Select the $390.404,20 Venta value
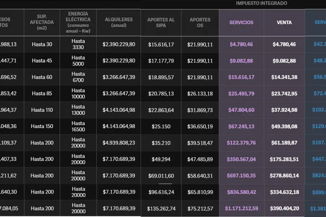 click(284, 209)
